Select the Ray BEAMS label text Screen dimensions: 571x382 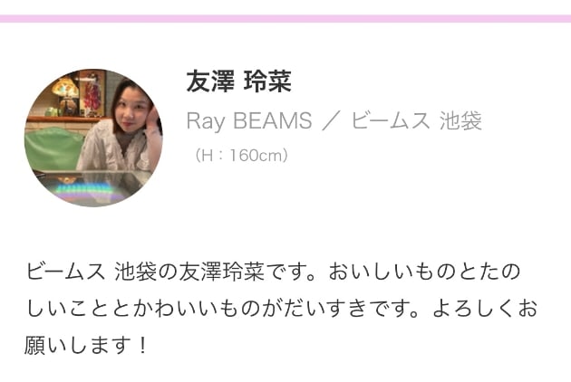[x=249, y=120]
